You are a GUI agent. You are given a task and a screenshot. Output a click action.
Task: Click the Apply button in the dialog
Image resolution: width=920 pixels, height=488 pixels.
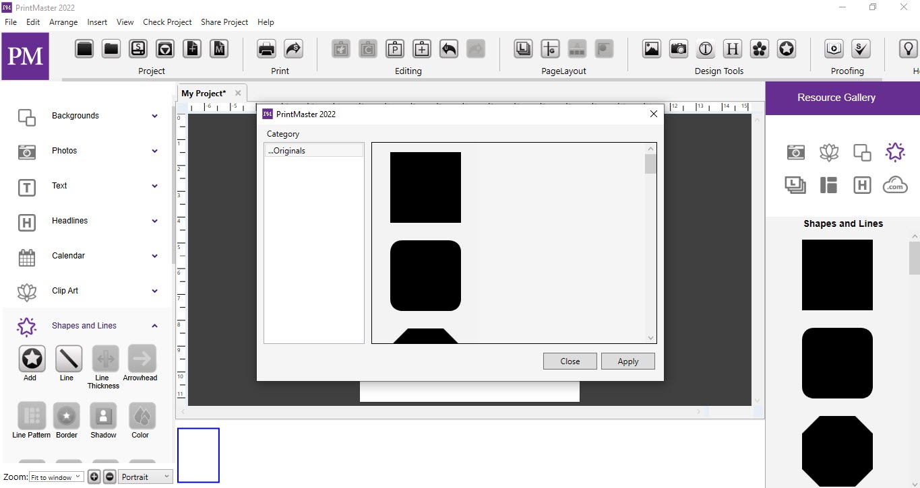(628, 361)
